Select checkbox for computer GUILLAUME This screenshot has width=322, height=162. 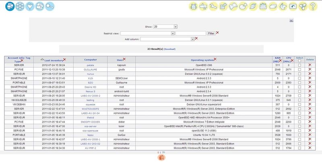tap(299, 69)
